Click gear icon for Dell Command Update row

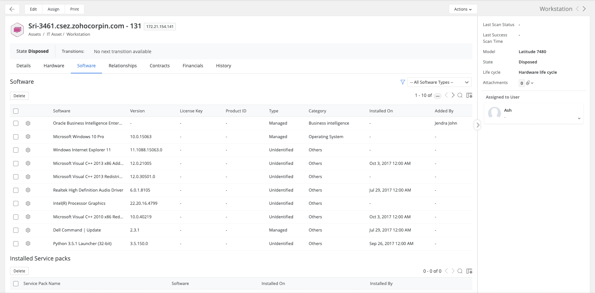pyautogui.click(x=28, y=230)
